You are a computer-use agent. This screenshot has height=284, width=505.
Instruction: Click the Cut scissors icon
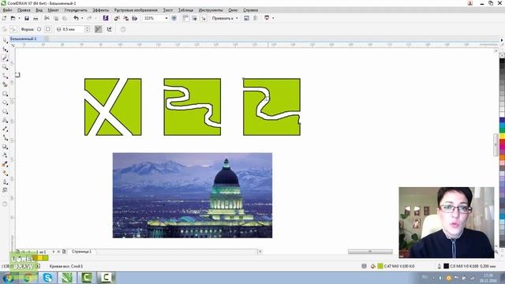[x=47, y=18]
